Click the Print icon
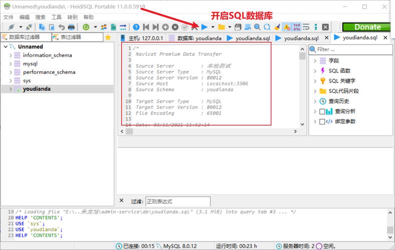The width and height of the screenshot is (395, 250). pos(71,27)
